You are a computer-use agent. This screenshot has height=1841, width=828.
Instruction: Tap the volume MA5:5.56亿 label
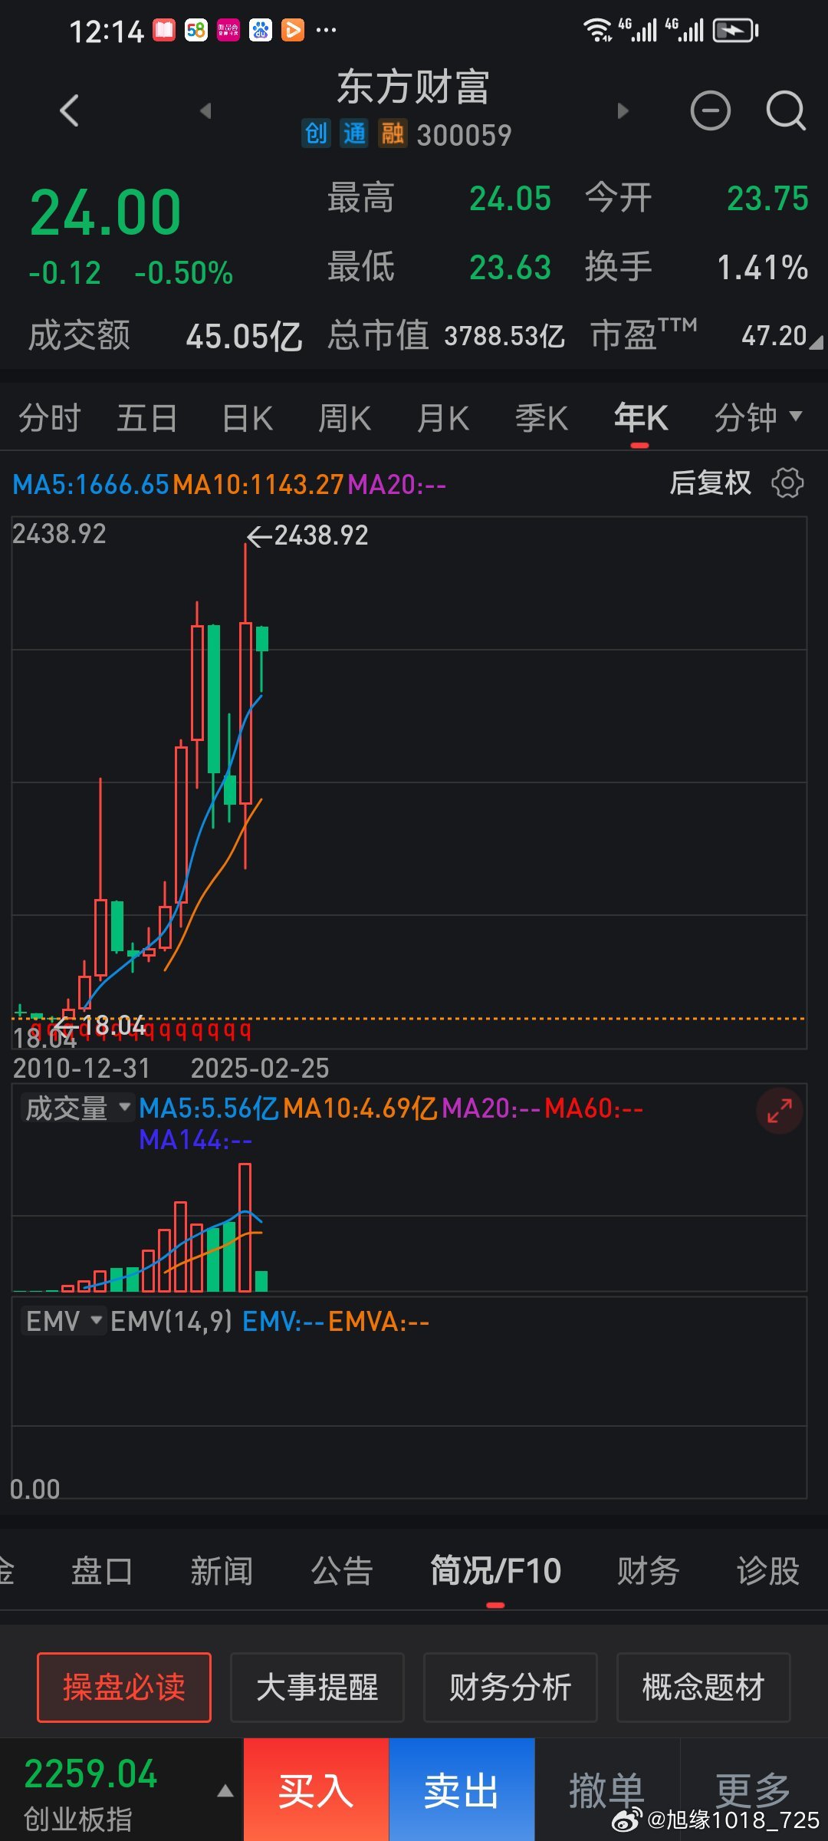[209, 1108]
